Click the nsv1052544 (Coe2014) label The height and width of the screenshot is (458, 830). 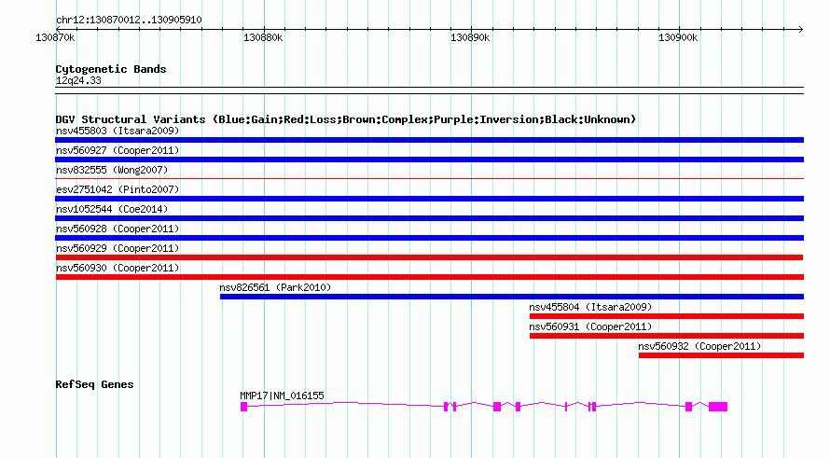coord(112,209)
